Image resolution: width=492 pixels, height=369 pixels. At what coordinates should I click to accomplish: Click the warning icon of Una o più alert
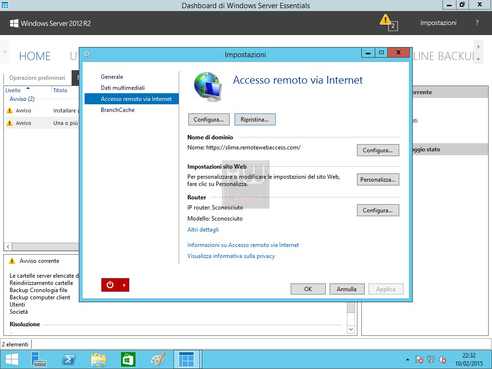[10, 123]
